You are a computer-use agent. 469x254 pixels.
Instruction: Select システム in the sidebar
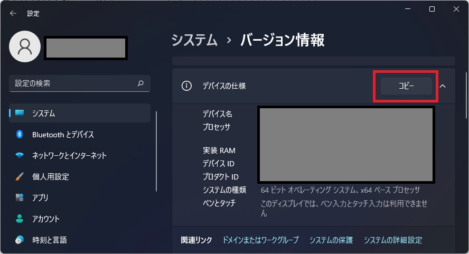[x=80, y=113]
